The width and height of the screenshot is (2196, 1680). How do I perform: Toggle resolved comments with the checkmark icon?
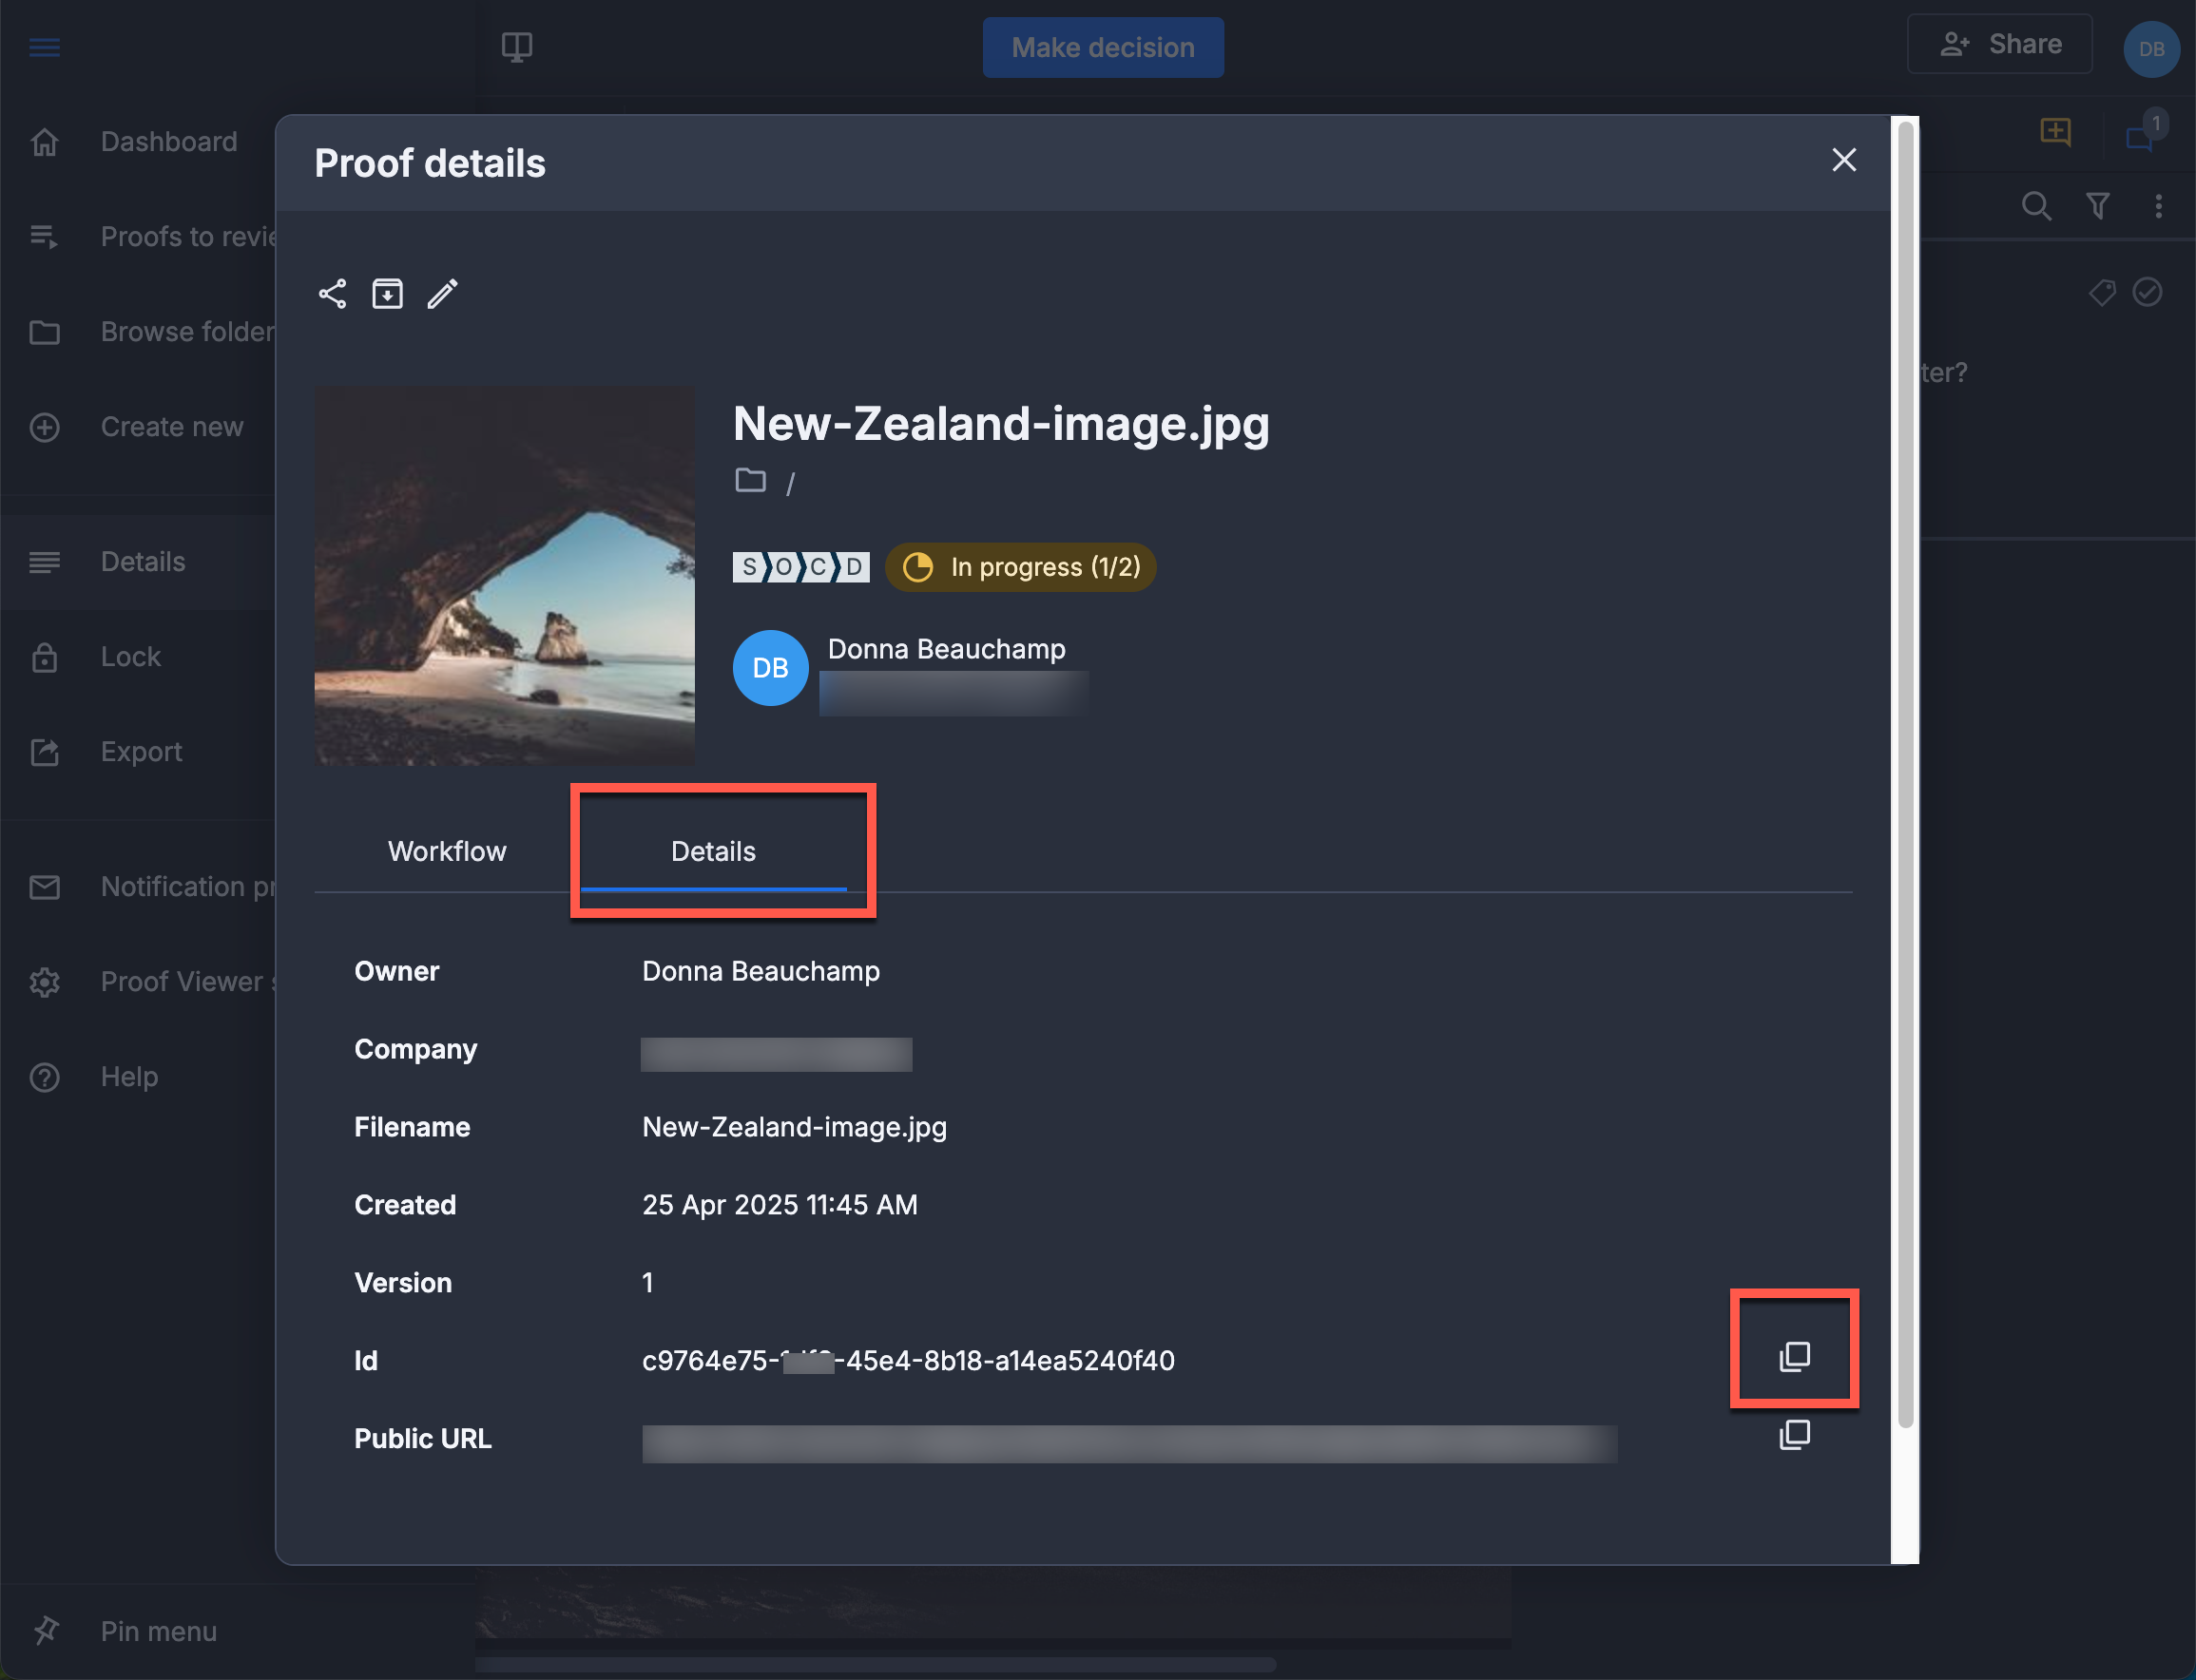(x=2148, y=292)
